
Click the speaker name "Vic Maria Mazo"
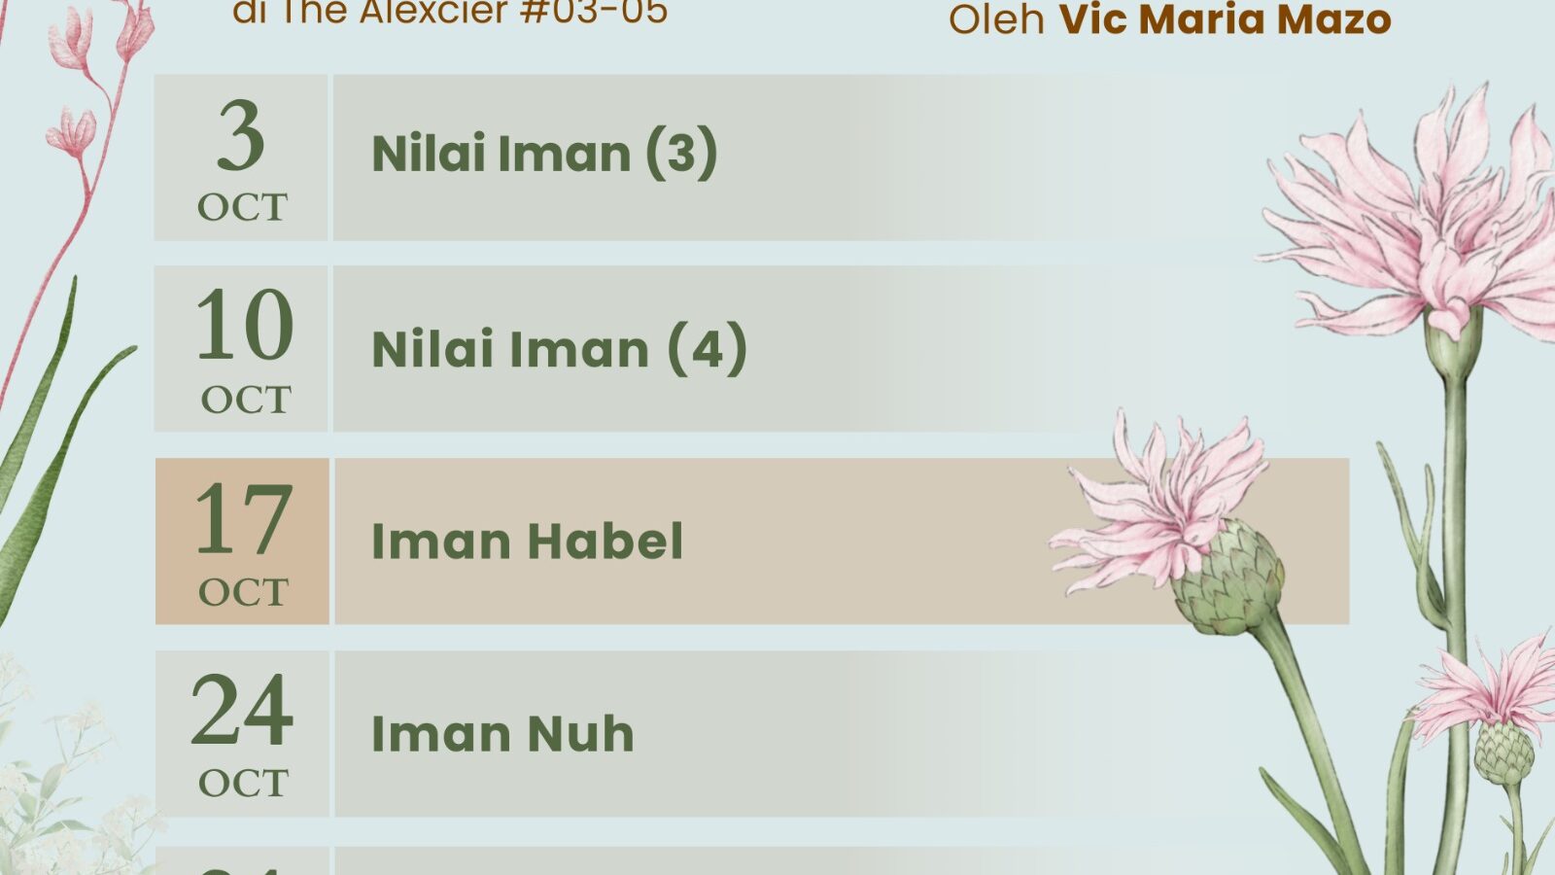click(1225, 19)
